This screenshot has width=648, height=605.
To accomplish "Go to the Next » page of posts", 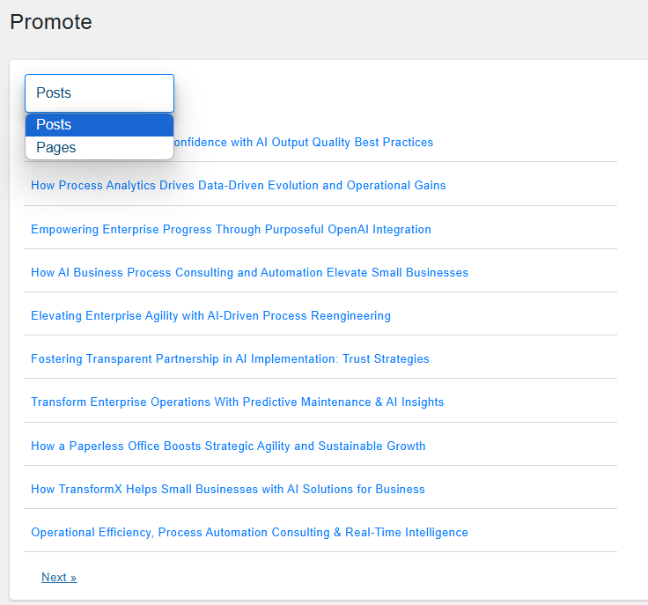I will pos(59,578).
